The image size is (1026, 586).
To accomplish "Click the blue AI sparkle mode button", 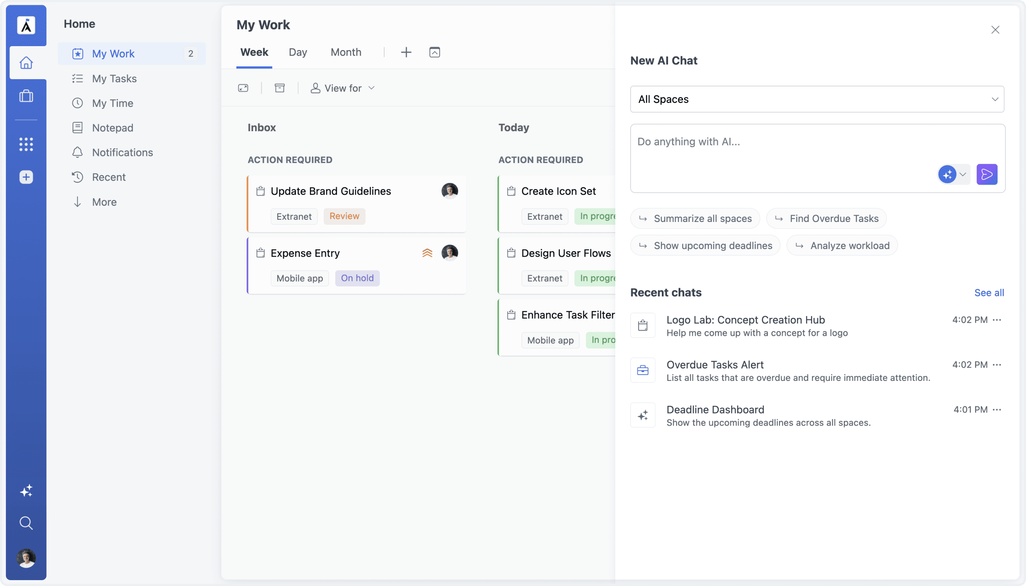I will pos(947,174).
